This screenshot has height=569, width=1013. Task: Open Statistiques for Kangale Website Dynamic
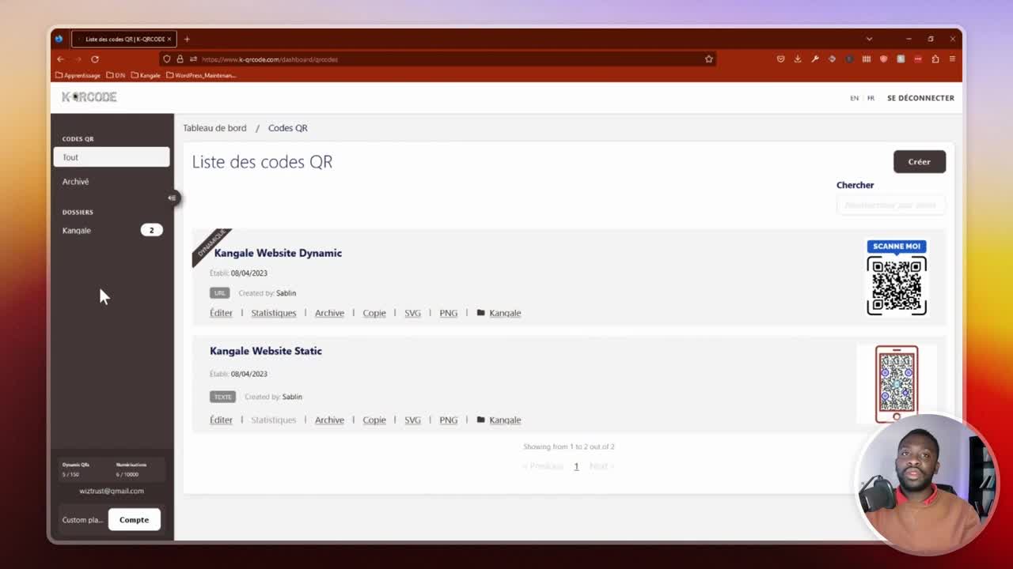tap(274, 313)
